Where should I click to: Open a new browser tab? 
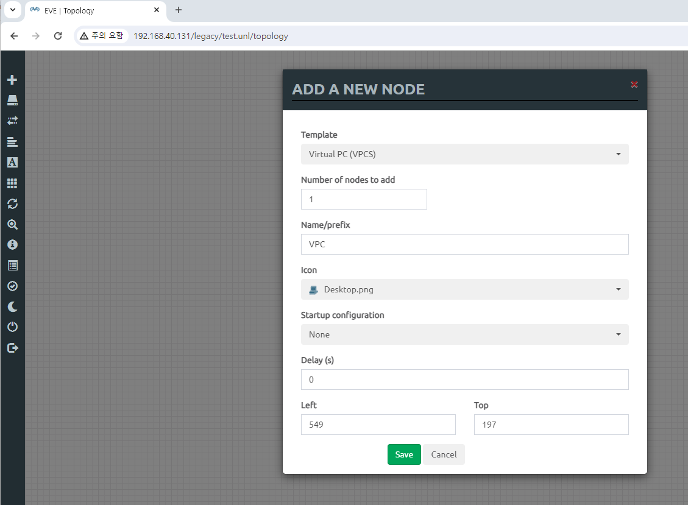pos(178,10)
